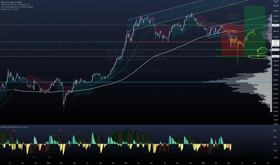Click the 29459.46 price label on axis
The height and width of the screenshot is (165, 280).
[x=276, y=45]
